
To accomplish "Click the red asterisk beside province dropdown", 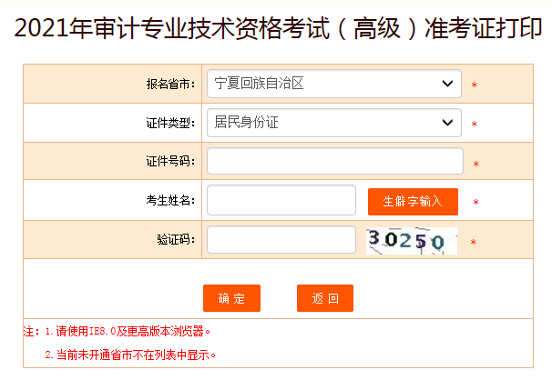I will [475, 86].
